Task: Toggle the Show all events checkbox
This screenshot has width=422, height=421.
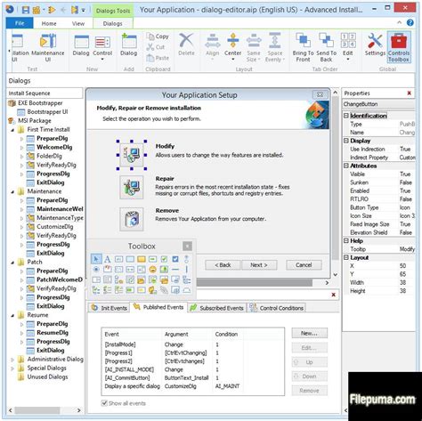Action: point(104,403)
